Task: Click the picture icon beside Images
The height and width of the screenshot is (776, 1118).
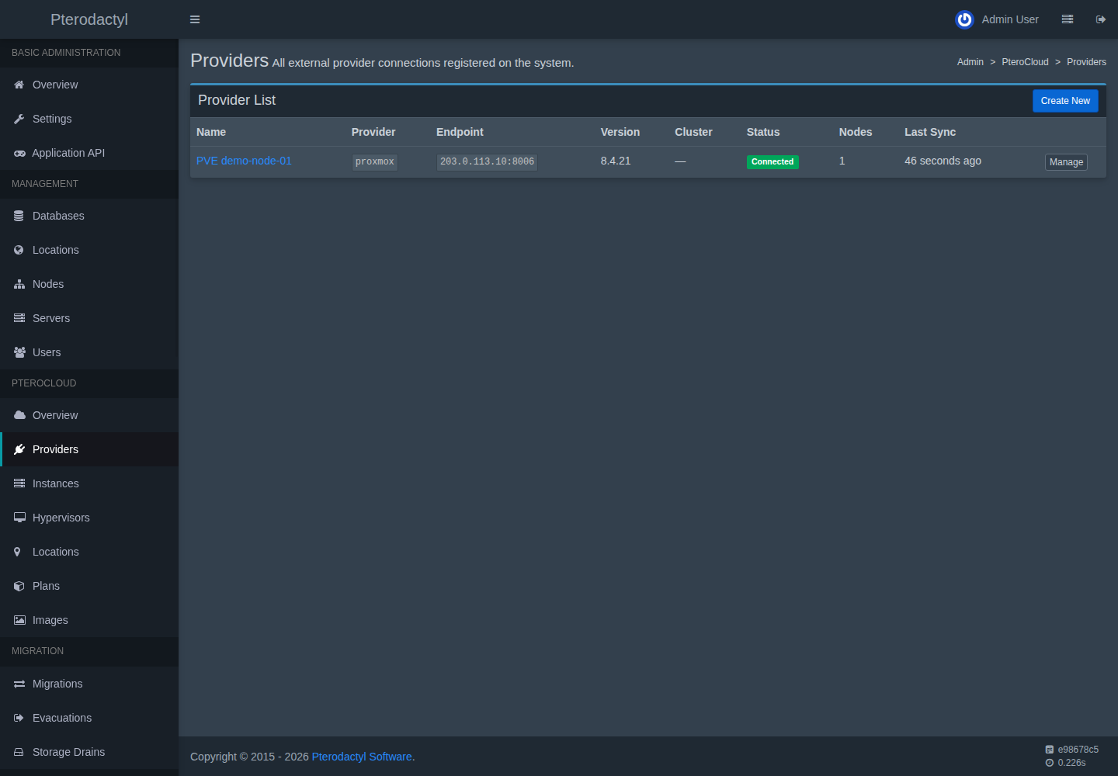Action: tap(19, 620)
